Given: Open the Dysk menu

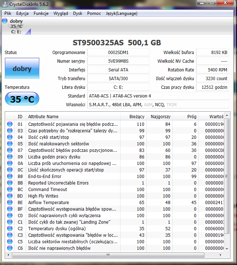Looking at the screenshot, I should [x=77, y=13].
